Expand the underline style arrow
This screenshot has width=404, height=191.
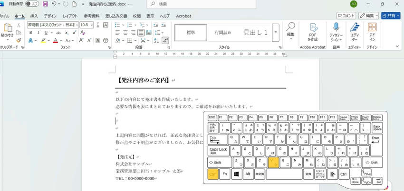click(x=51, y=33)
